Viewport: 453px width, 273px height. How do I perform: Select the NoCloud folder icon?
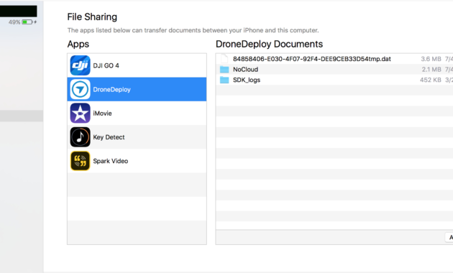[224, 70]
